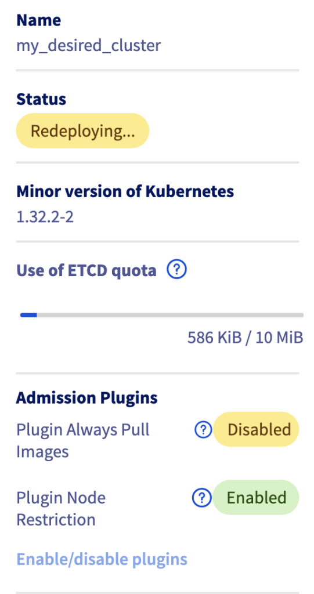Click the divider line below Redeploying status

tap(157, 162)
